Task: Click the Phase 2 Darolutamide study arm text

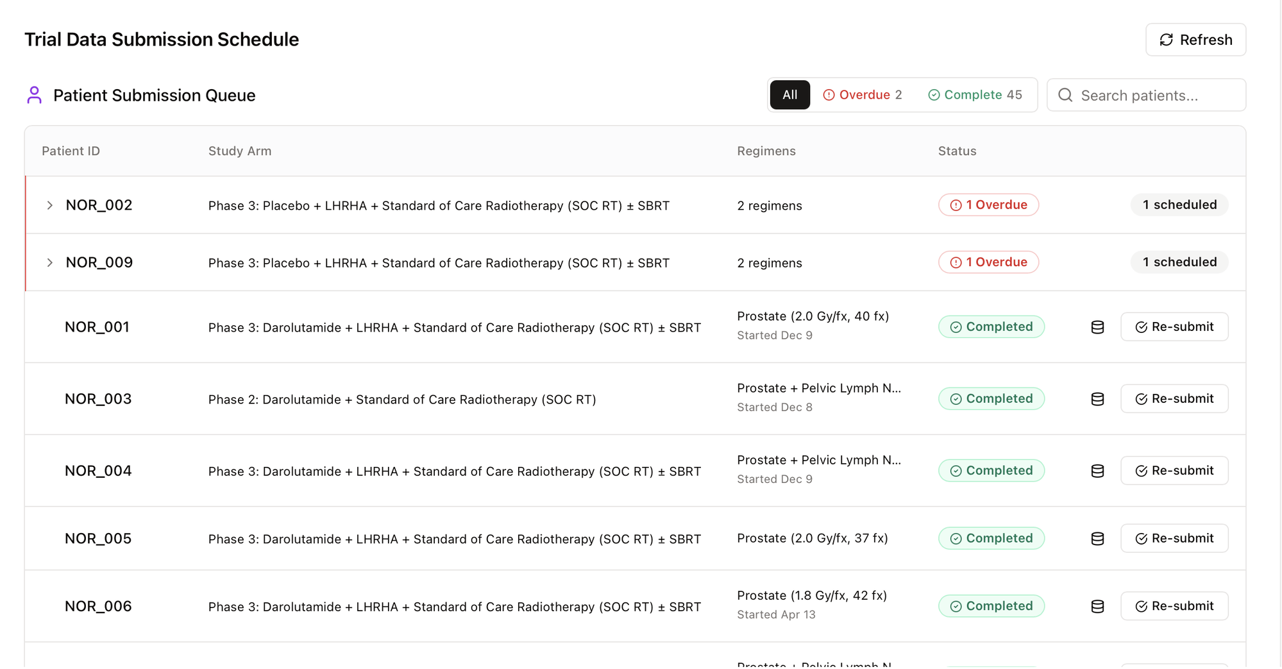Action: [x=402, y=400]
